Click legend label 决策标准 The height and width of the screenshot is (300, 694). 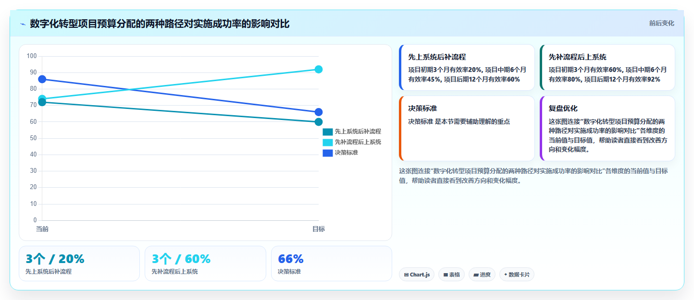click(347, 153)
